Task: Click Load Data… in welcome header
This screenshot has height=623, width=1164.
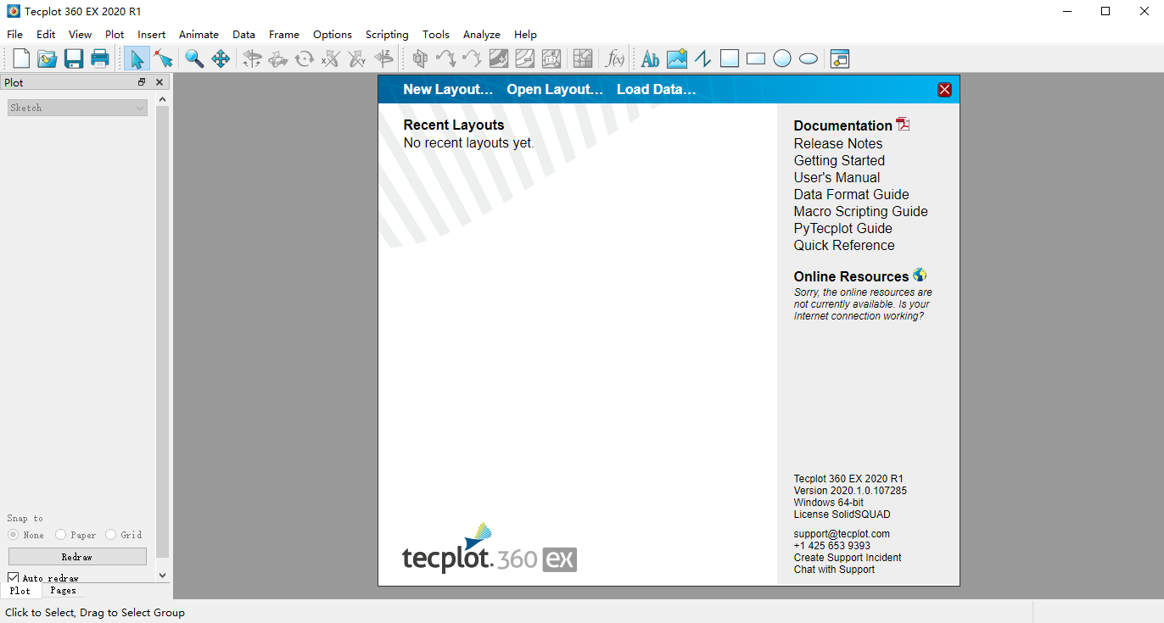Action: (x=656, y=90)
